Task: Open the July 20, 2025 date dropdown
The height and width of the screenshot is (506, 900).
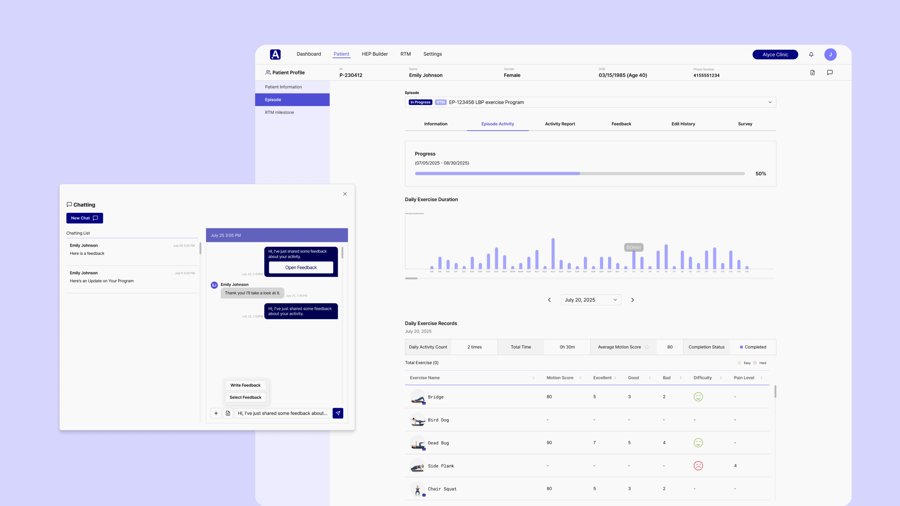Action: 591,300
